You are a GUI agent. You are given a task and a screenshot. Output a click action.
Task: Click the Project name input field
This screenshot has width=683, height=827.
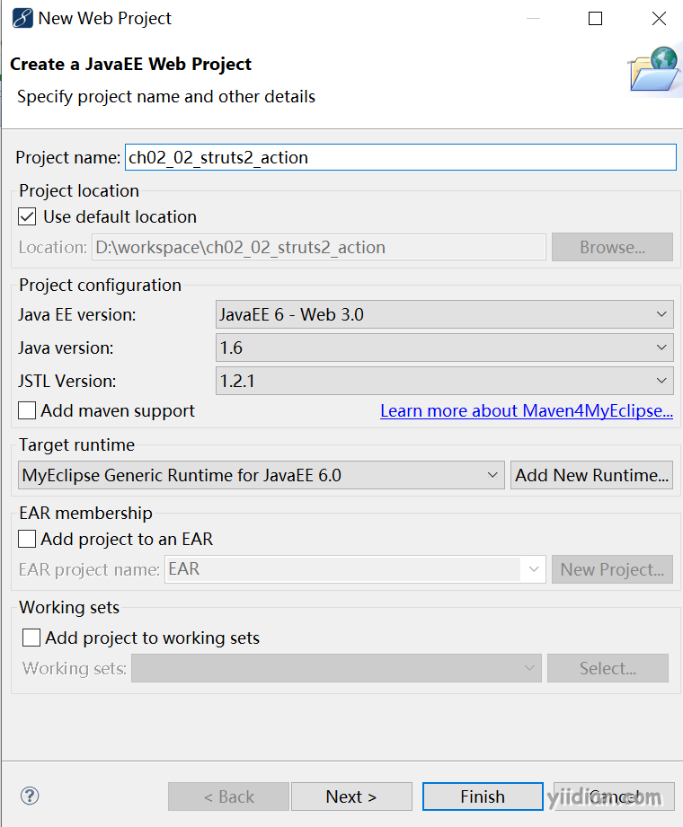coord(401,157)
